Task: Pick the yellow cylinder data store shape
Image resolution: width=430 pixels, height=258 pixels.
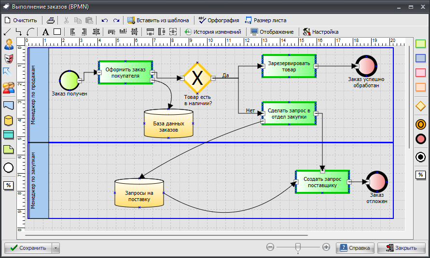Action: pos(9,120)
